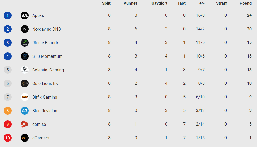
Task: Click the Blue Revision team logo
Action: 25,111
